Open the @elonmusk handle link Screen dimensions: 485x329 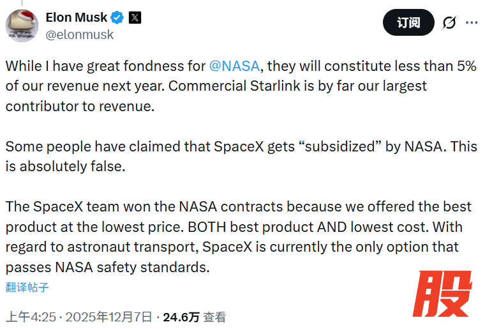(x=80, y=34)
